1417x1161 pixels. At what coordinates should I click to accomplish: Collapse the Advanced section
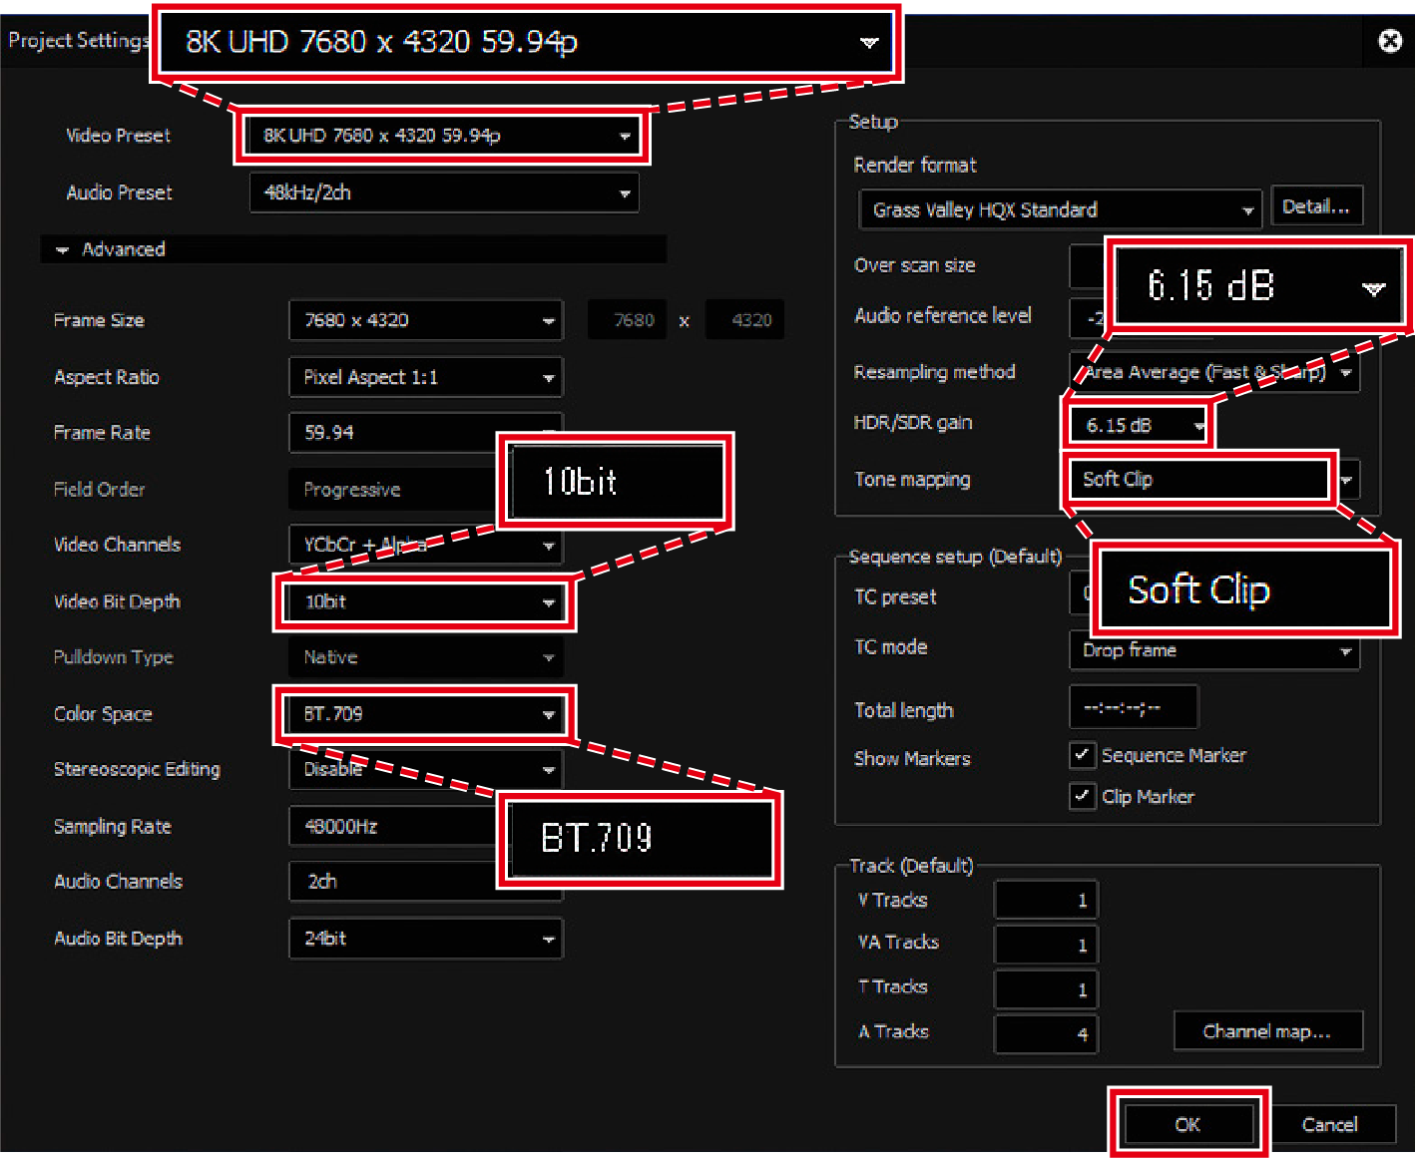coord(63,250)
